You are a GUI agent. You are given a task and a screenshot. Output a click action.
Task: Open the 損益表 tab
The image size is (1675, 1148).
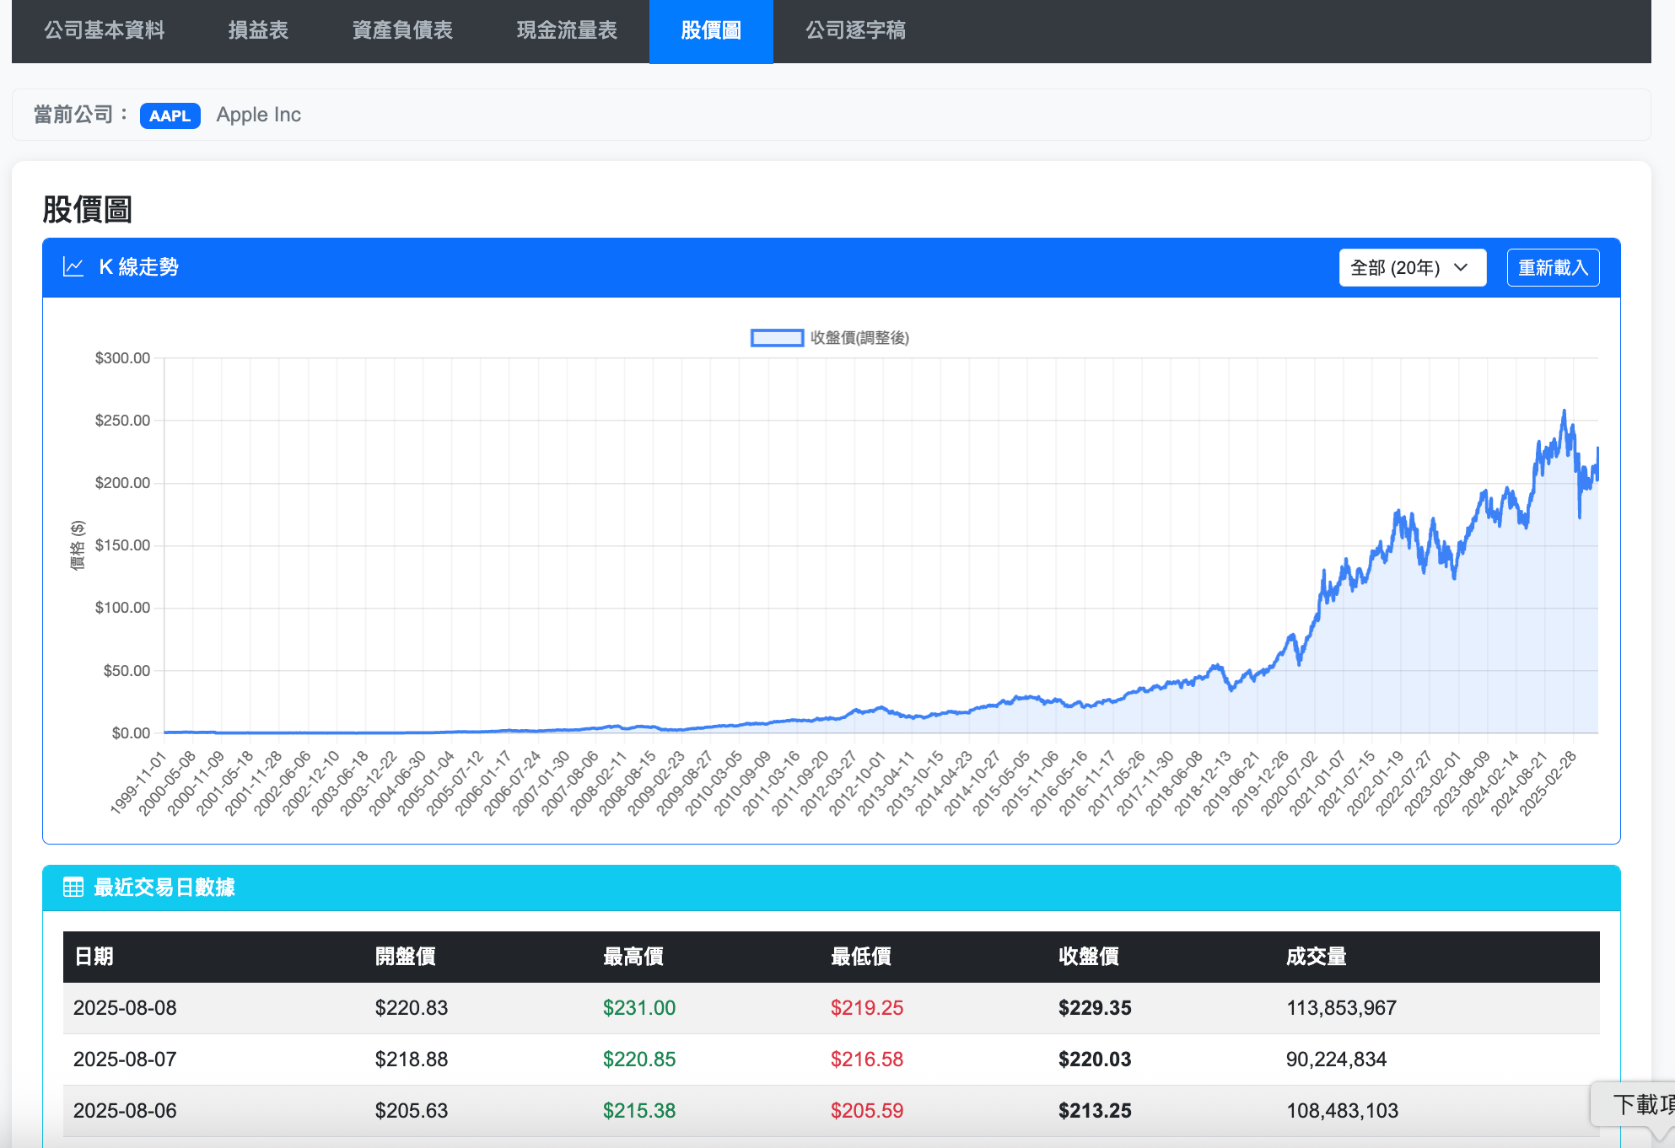click(x=258, y=31)
